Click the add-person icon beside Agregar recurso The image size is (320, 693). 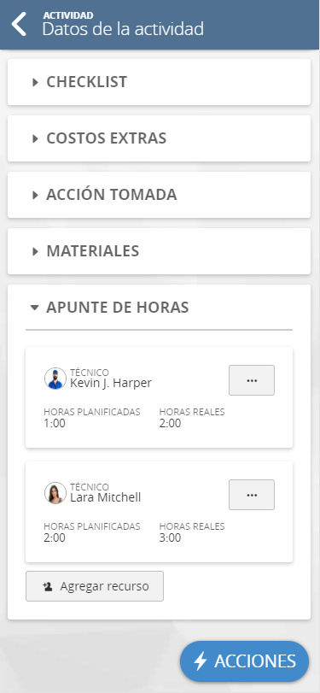coord(48,586)
